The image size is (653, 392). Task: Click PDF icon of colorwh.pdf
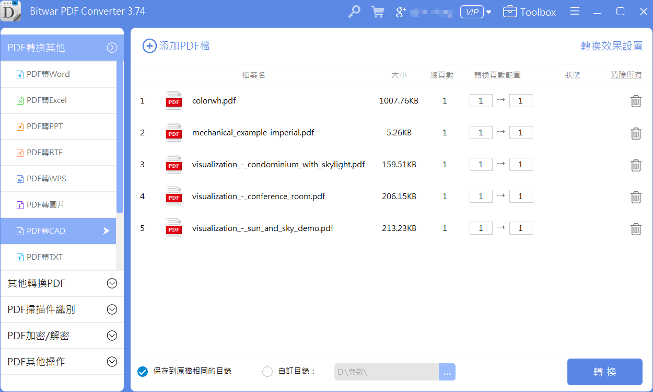pos(174,100)
